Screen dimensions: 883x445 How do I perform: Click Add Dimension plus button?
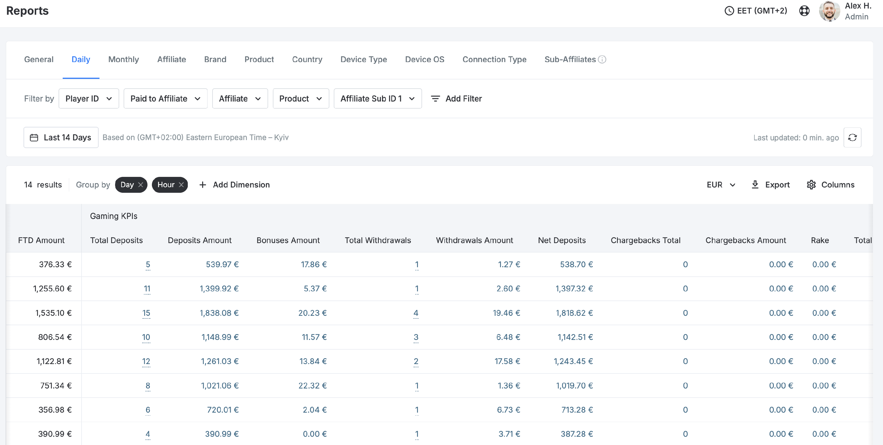pyautogui.click(x=203, y=185)
